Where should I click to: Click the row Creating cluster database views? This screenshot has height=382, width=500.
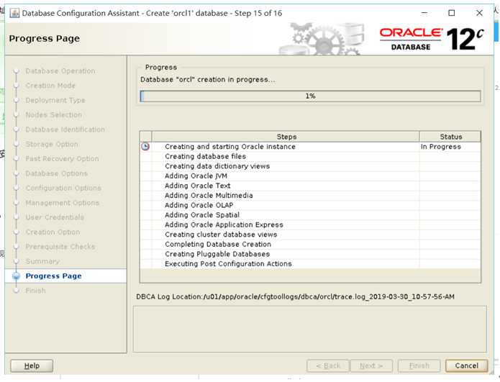(310, 235)
